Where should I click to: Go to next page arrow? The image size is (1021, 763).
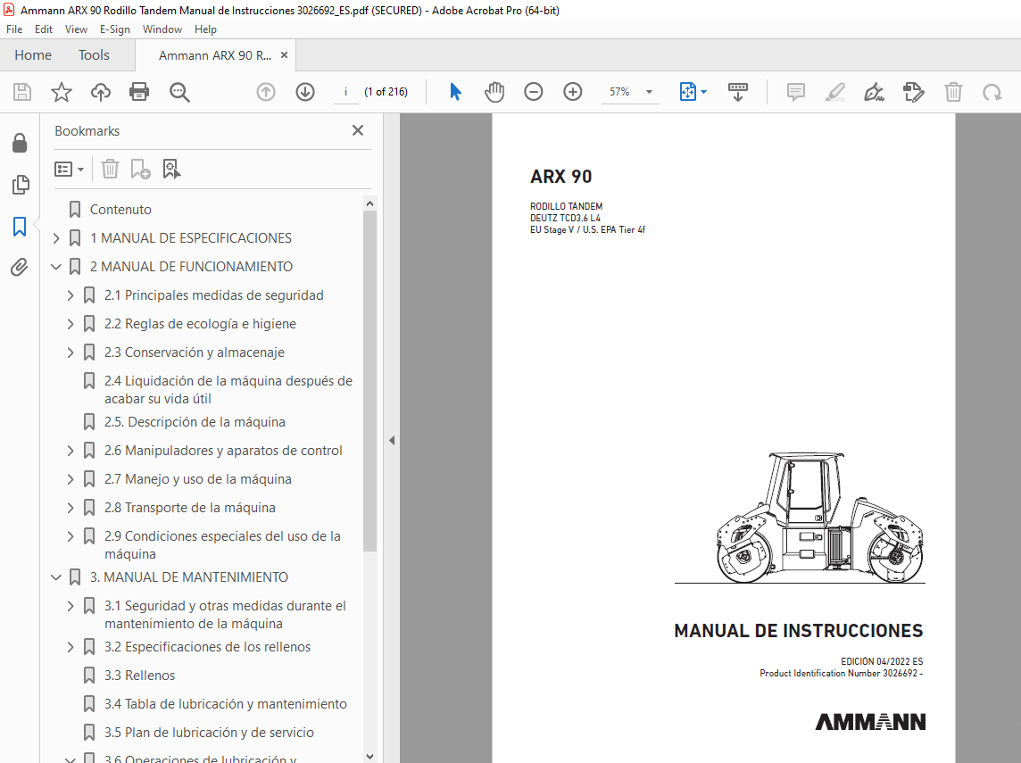tap(304, 92)
